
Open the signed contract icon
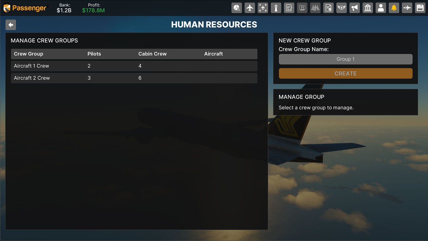289,8
